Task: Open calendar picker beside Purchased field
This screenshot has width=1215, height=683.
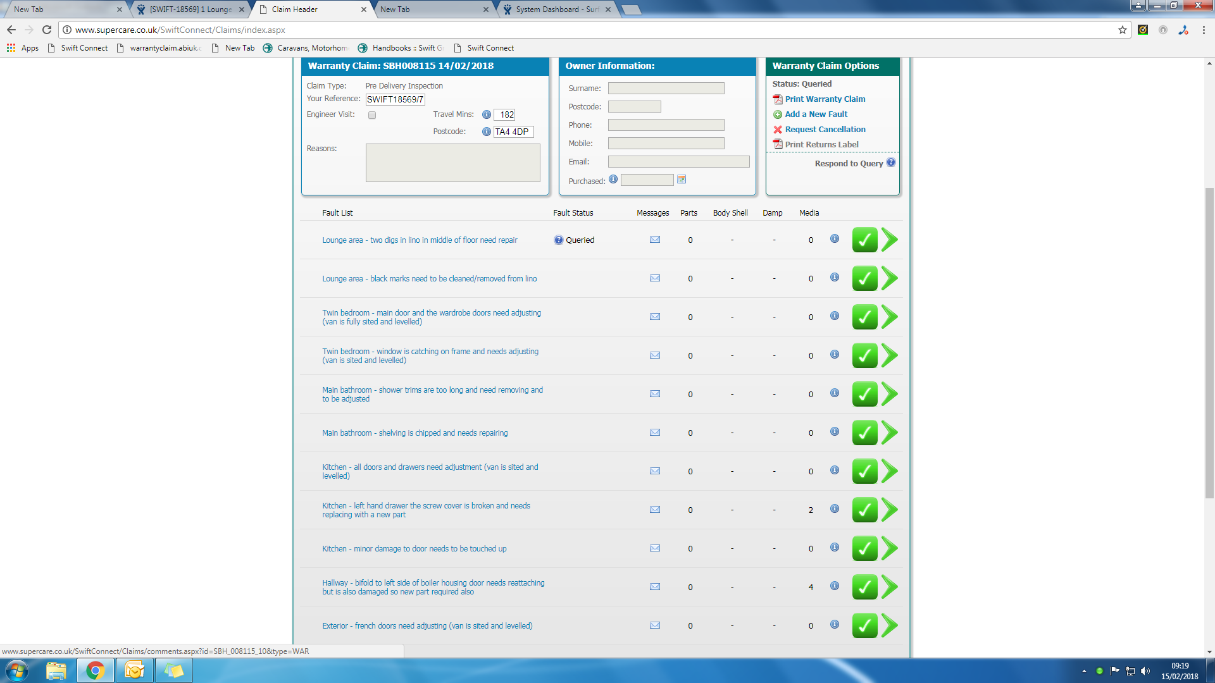Action: 682,180
